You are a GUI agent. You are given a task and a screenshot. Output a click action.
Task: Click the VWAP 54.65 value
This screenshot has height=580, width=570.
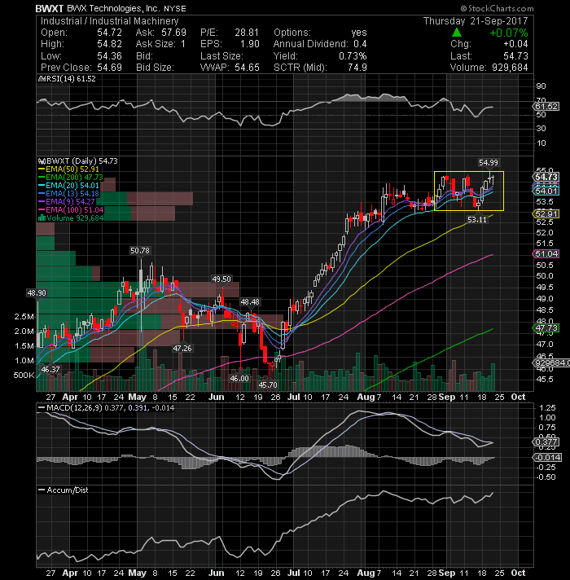pyautogui.click(x=247, y=68)
